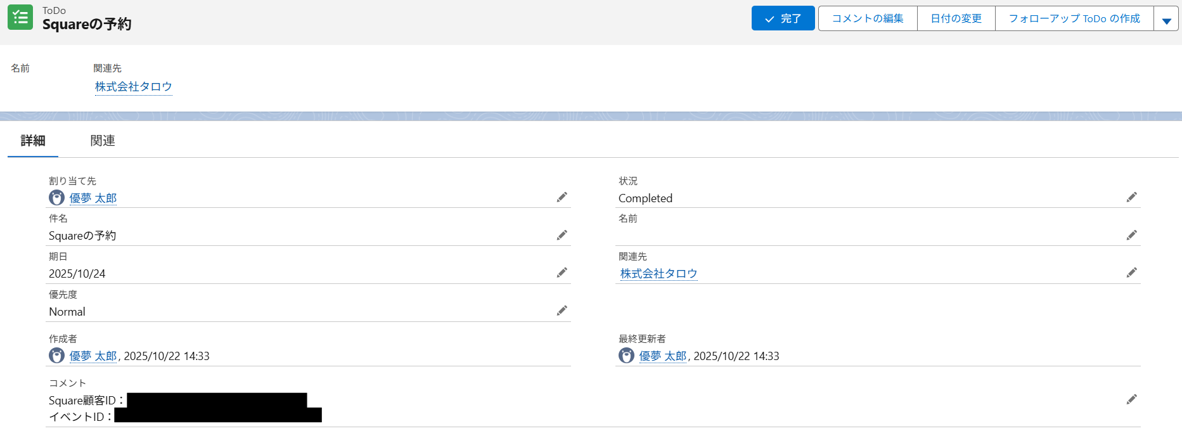Edit the 関連先 field pencil
The height and width of the screenshot is (438, 1182).
tap(1131, 273)
